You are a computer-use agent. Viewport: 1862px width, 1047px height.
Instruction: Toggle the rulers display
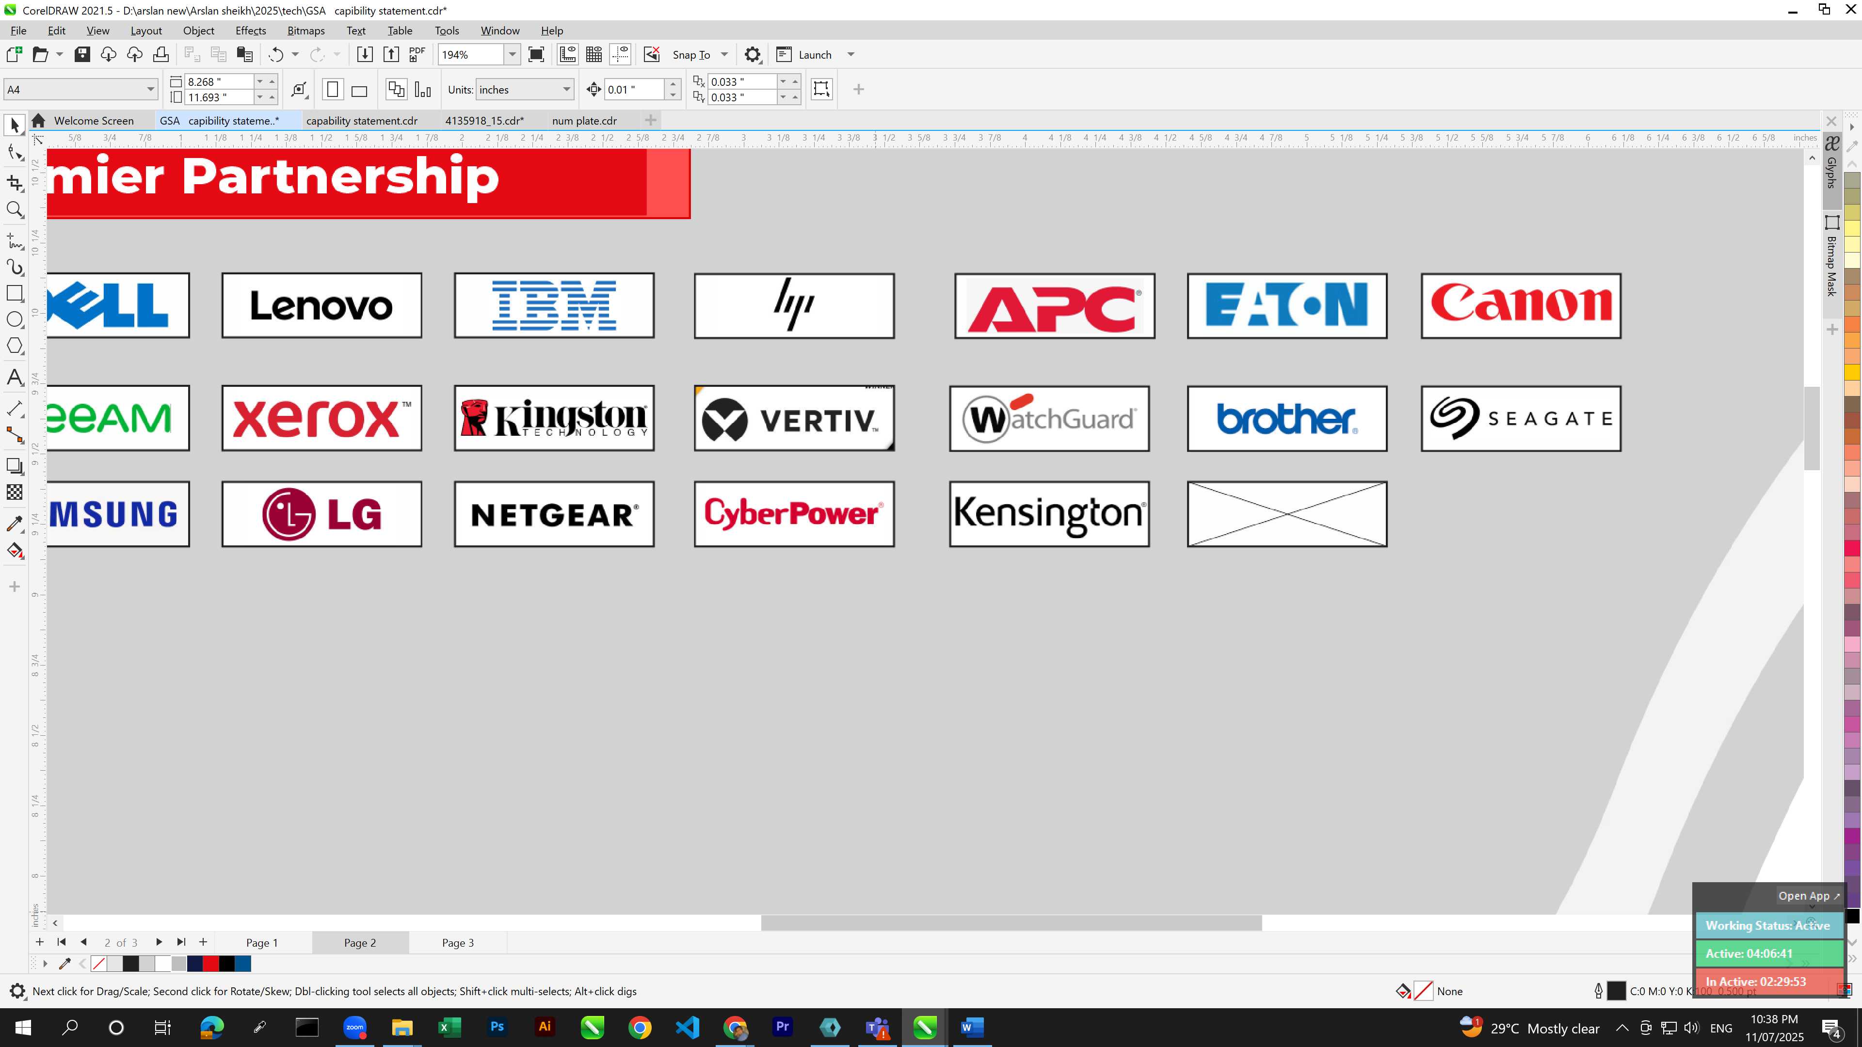click(x=567, y=55)
